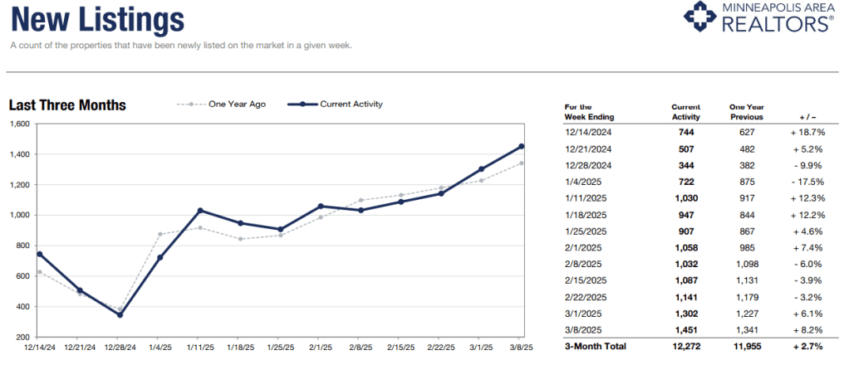Image resolution: width=849 pixels, height=365 pixels.
Task: Click the + / – column header
Action: point(806,116)
